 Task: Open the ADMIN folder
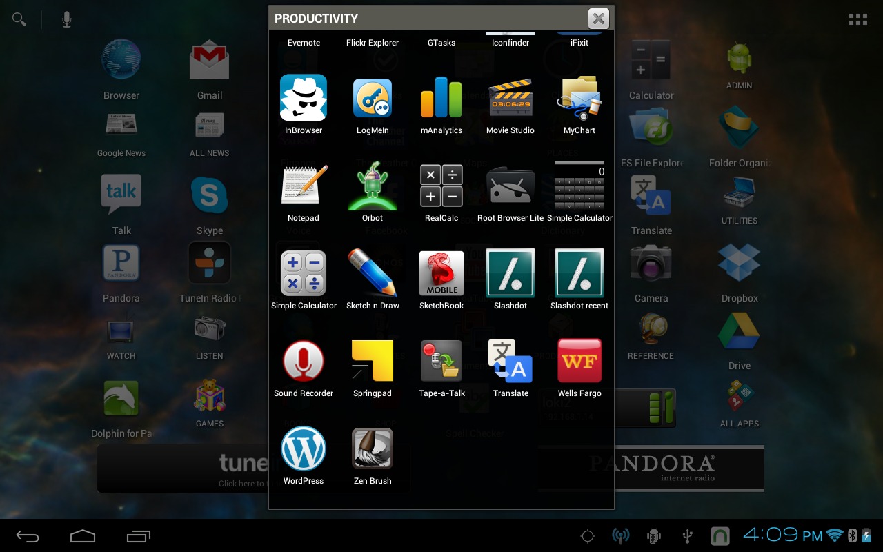[x=740, y=66]
